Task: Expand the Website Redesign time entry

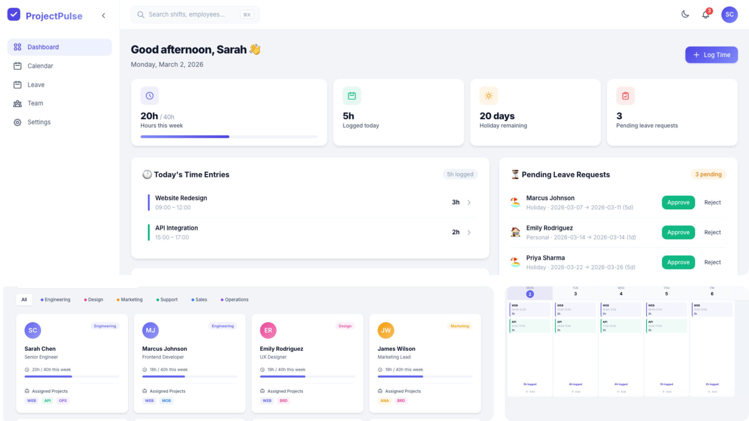Action: point(469,202)
